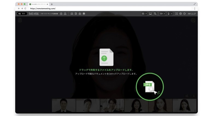Expand the camera device dropdown arrow
This screenshot has height=116, width=213.
coord(164,14)
